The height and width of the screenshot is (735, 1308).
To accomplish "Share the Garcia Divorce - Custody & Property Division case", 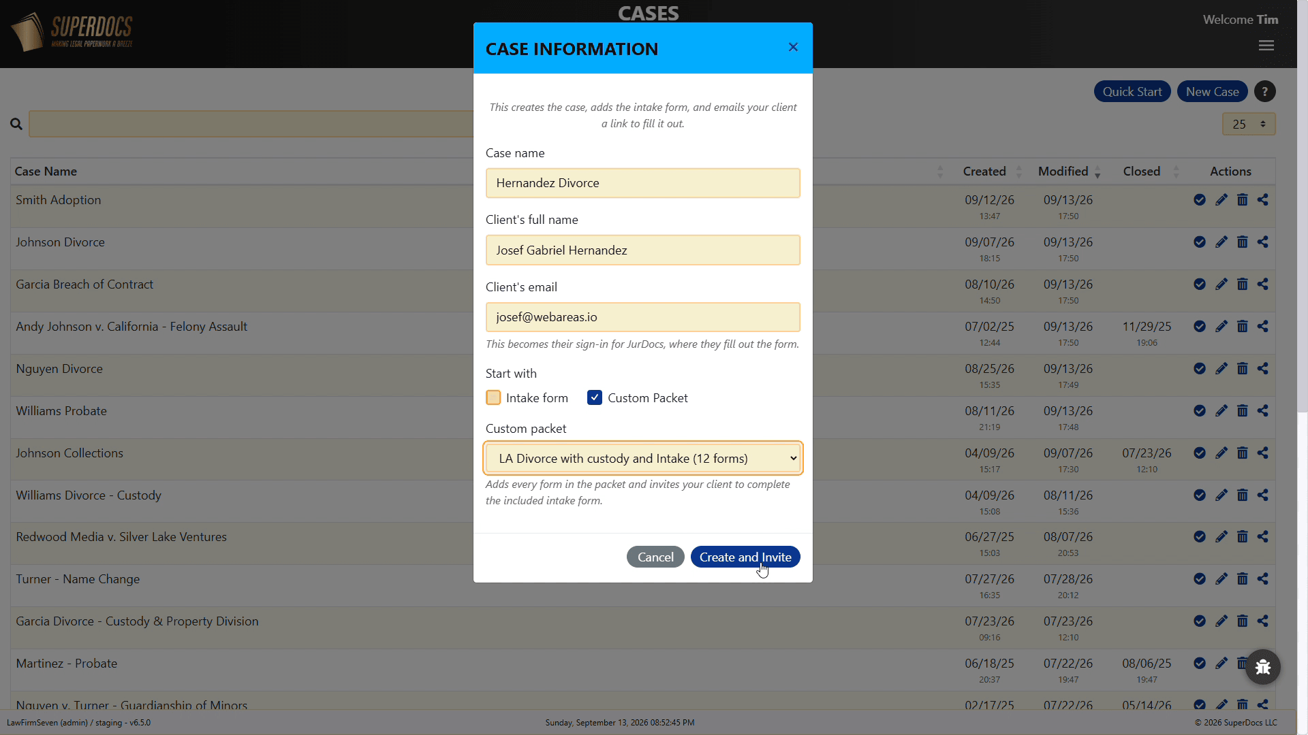I will click(1263, 621).
